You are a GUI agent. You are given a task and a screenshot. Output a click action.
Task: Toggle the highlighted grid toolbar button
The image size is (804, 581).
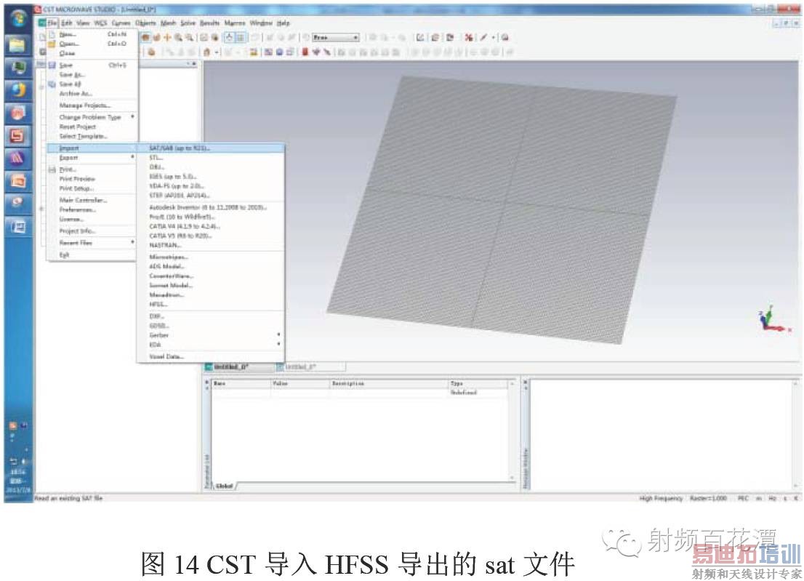pyautogui.click(x=240, y=37)
